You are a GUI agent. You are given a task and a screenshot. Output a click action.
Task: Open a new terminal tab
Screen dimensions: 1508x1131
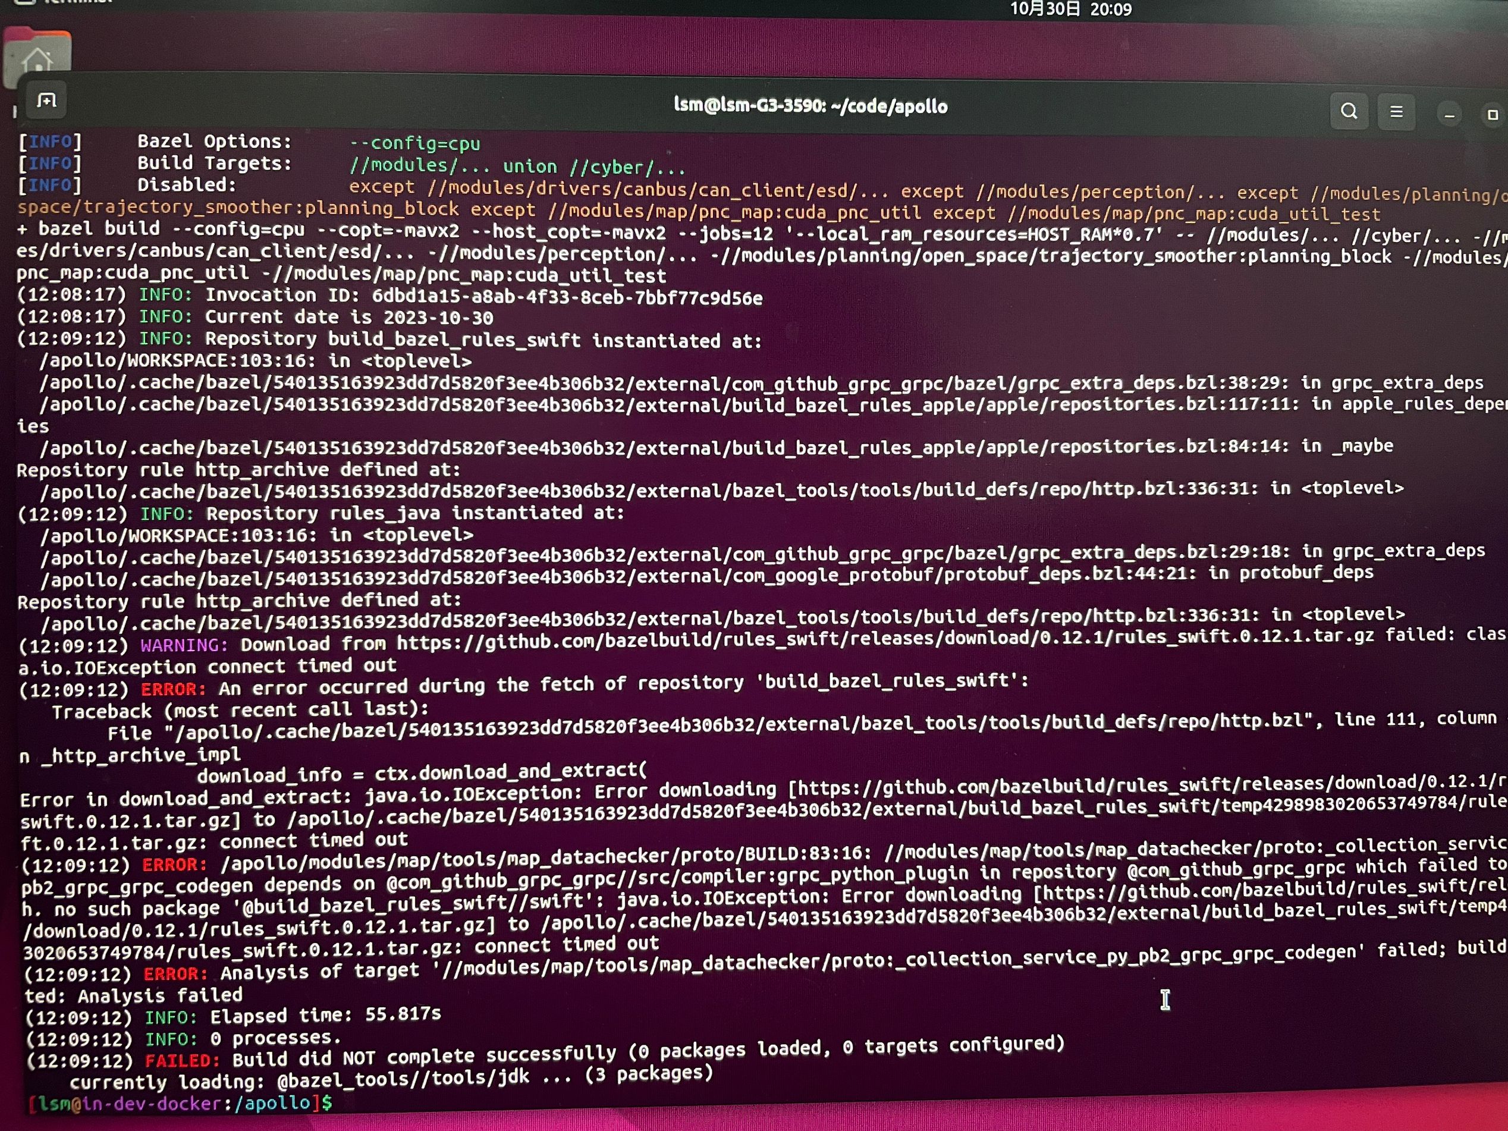click(x=46, y=101)
